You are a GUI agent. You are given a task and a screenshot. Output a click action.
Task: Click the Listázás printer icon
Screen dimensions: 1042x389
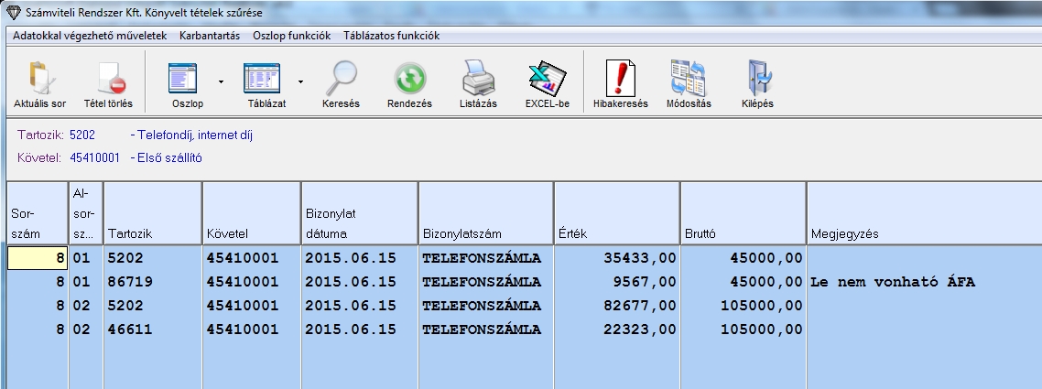point(478,79)
